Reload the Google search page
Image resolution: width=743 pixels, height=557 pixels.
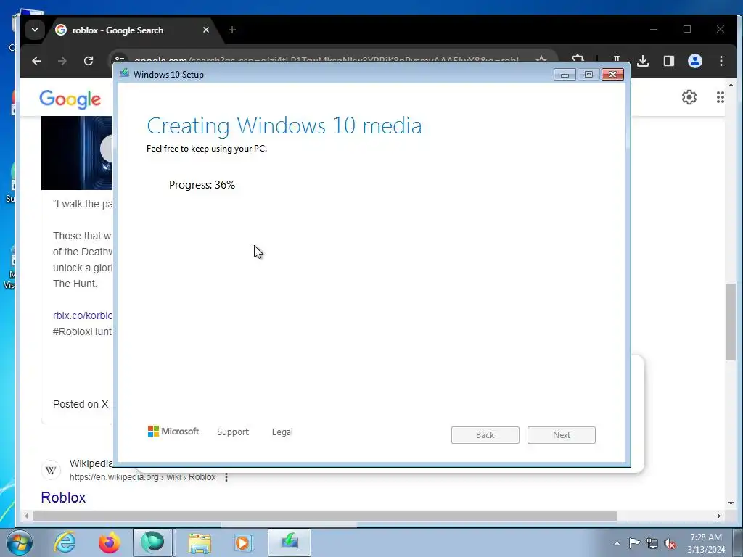[x=88, y=61]
